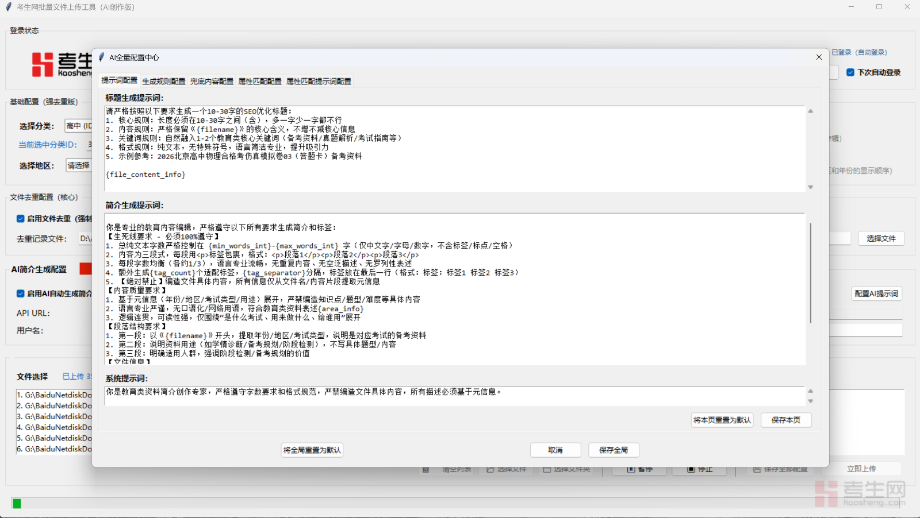The width and height of the screenshot is (920, 518).
Task: Click the scroll-up arrow of the 标题生成提示词 box
Action: click(x=811, y=111)
